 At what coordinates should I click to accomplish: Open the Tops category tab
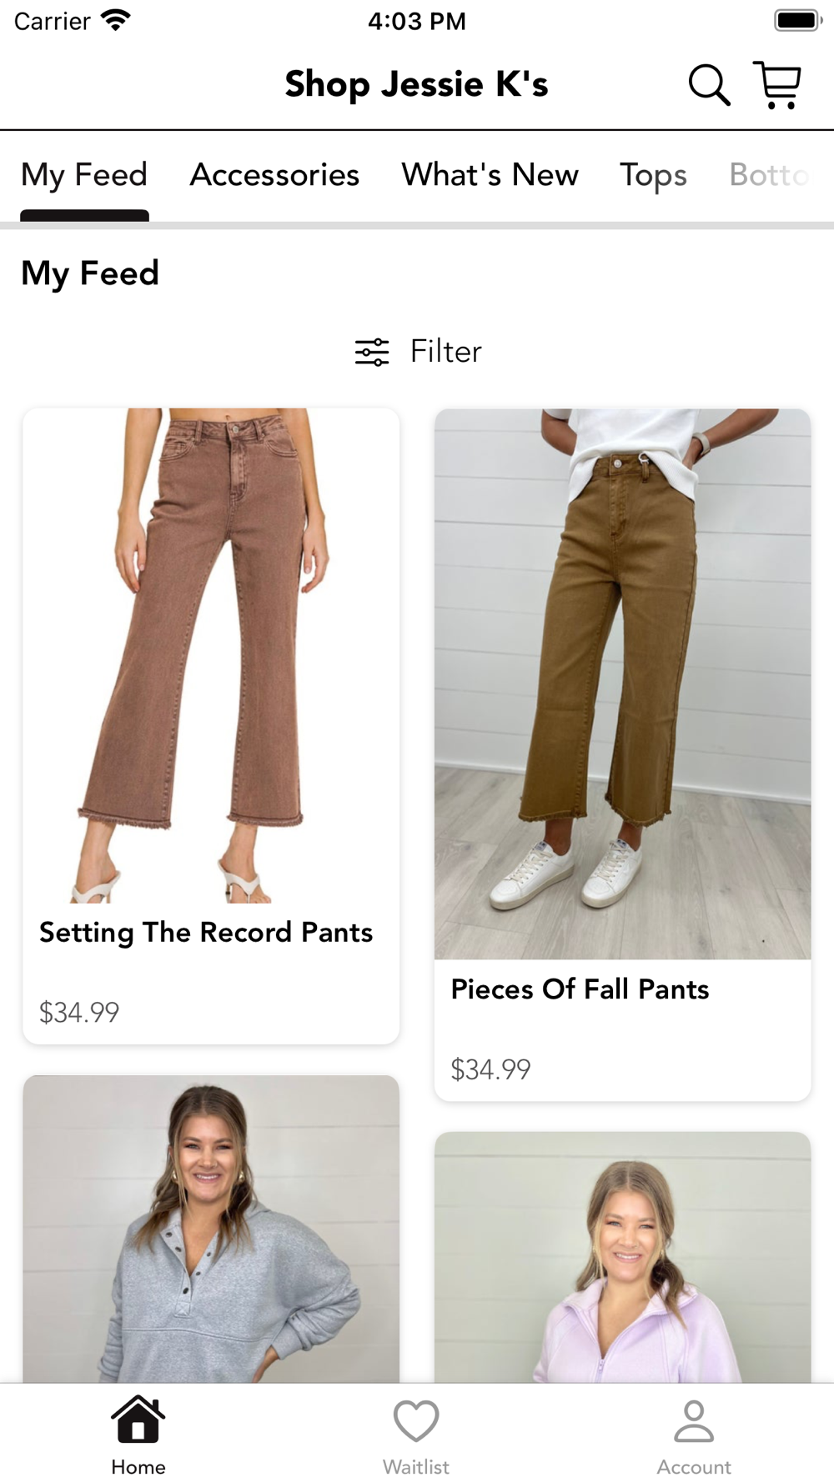click(x=653, y=175)
